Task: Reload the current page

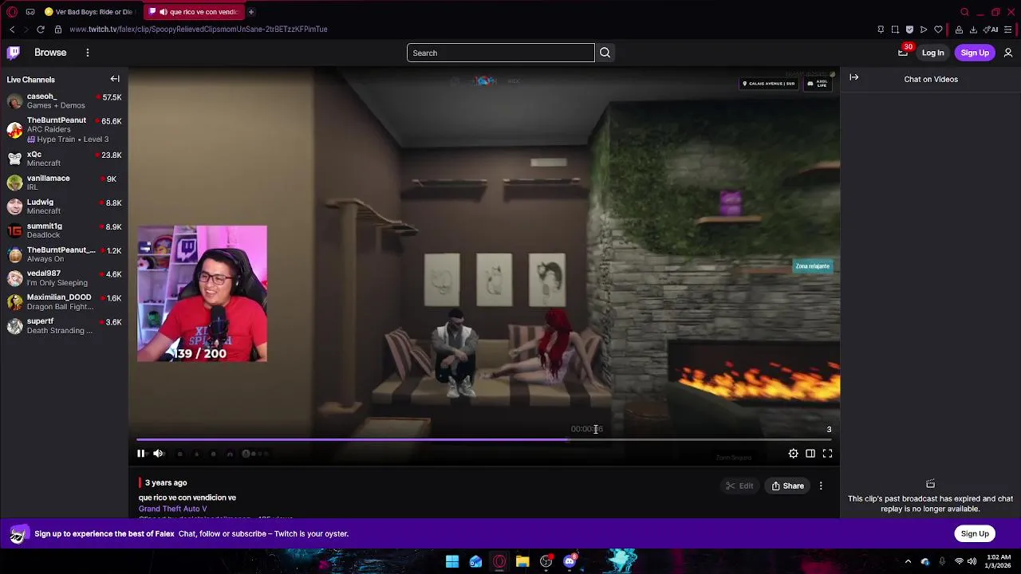Action: (41, 29)
